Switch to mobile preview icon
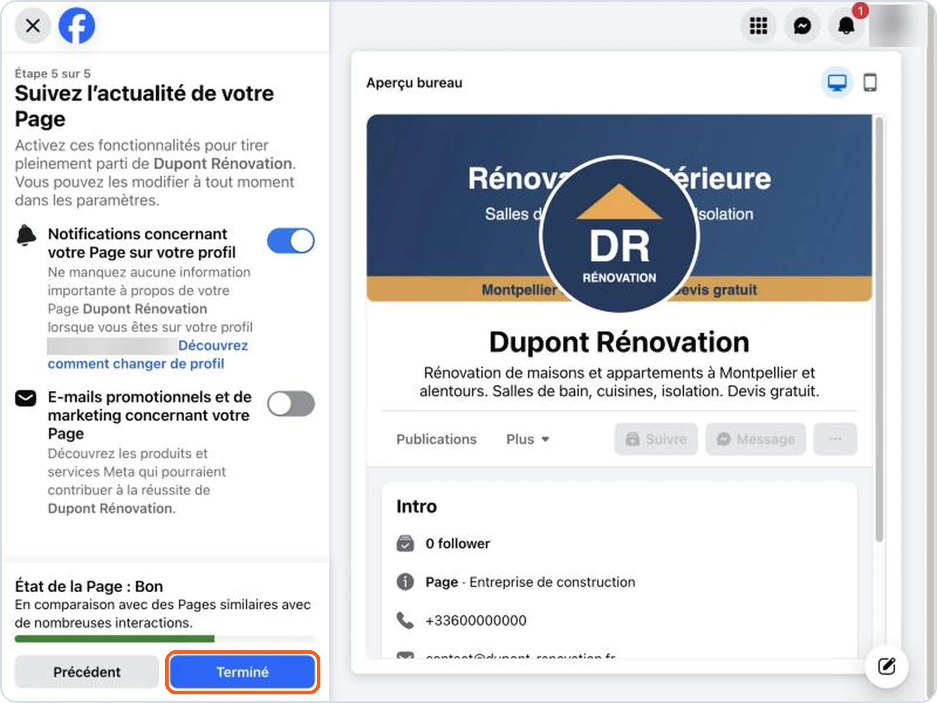 pyautogui.click(x=870, y=83)
